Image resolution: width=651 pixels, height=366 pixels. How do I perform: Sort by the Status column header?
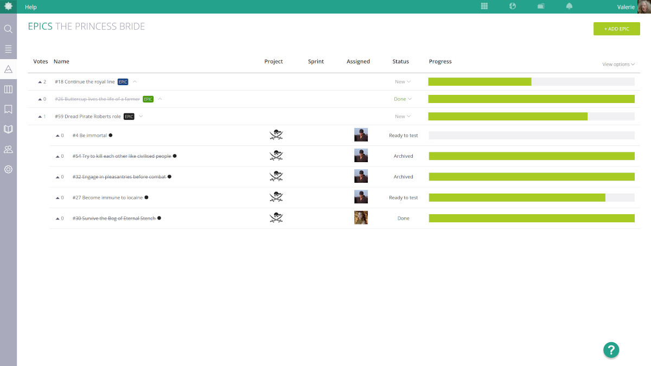point(401,61)
